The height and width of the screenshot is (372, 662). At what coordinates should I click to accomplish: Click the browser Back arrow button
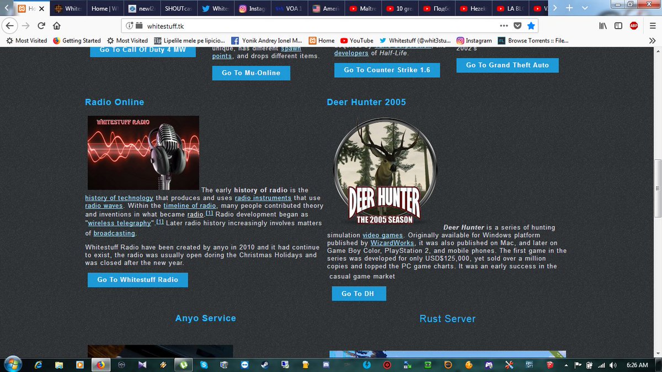[x=10, y=25]
